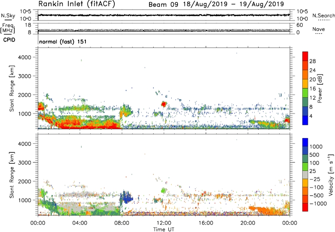Viewport: 335px width, 232px height.
Task: Click the red top segment of Power colorbar
Action: pos(305,56)
